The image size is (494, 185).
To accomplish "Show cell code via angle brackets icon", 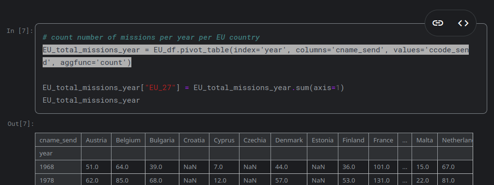I will (x=463, y=23).
